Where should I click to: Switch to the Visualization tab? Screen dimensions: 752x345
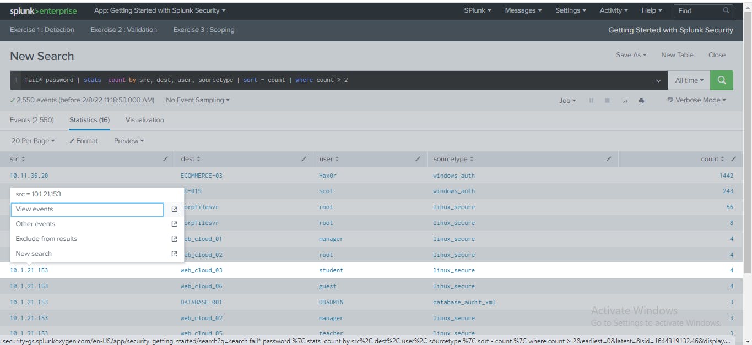(144, 120)
